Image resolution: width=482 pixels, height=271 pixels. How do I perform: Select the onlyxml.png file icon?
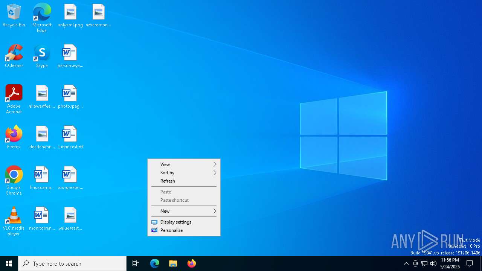coord(70,16)
